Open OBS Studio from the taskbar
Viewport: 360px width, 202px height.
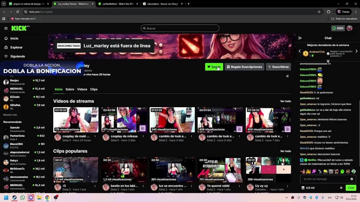(56, 198)
